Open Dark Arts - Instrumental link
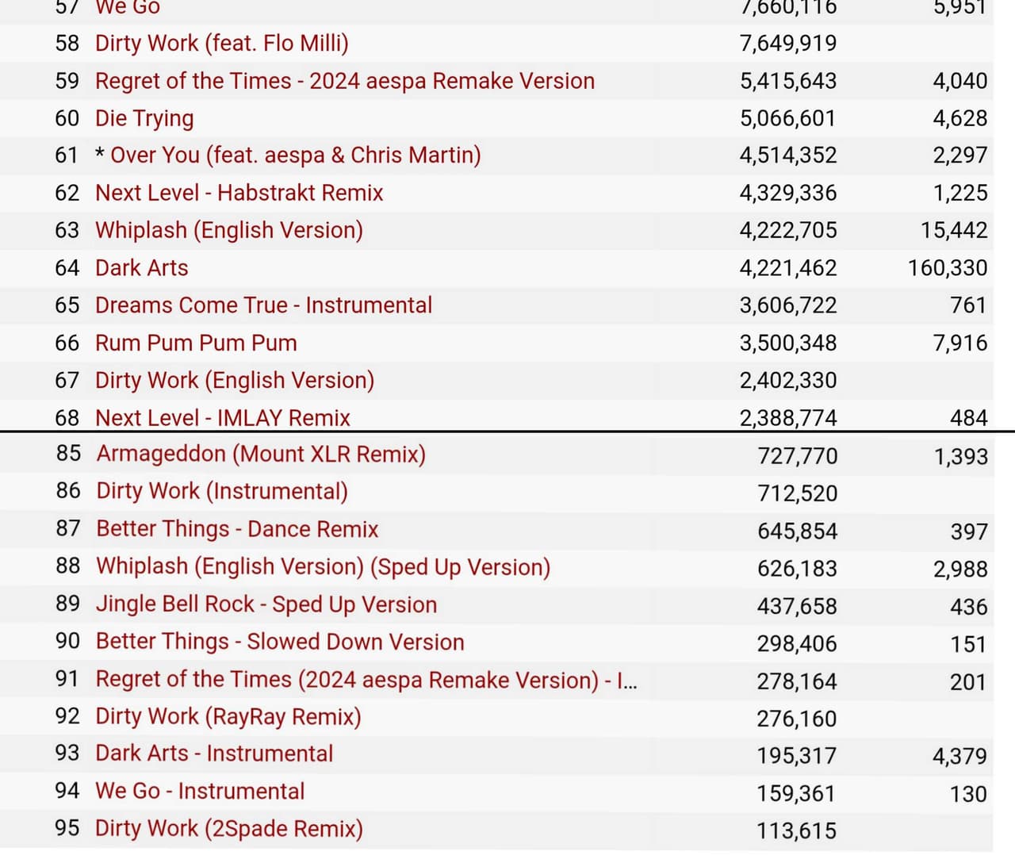 click(x=214, y=754)
